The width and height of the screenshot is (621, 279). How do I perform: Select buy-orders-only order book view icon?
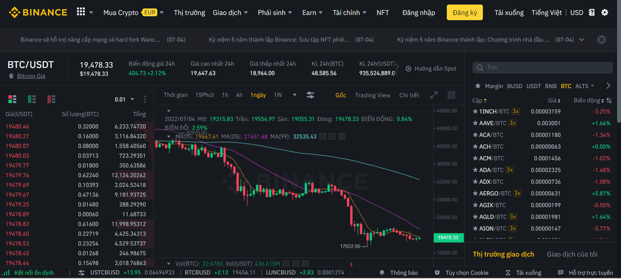pyautogui.click(x=32, y=99)
